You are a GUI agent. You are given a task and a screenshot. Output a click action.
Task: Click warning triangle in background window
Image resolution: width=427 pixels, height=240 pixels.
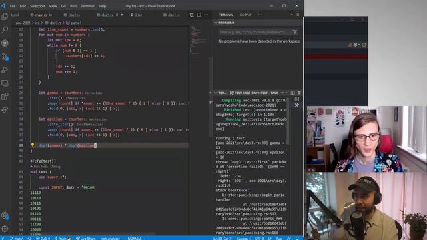pyautogui.click(x=350, y=45)
